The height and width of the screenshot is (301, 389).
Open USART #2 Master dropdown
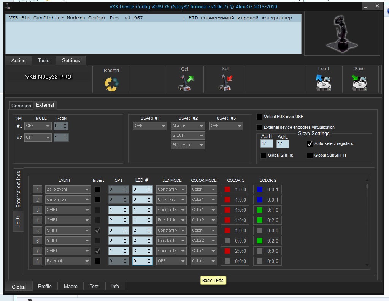[x=188, y=126]
